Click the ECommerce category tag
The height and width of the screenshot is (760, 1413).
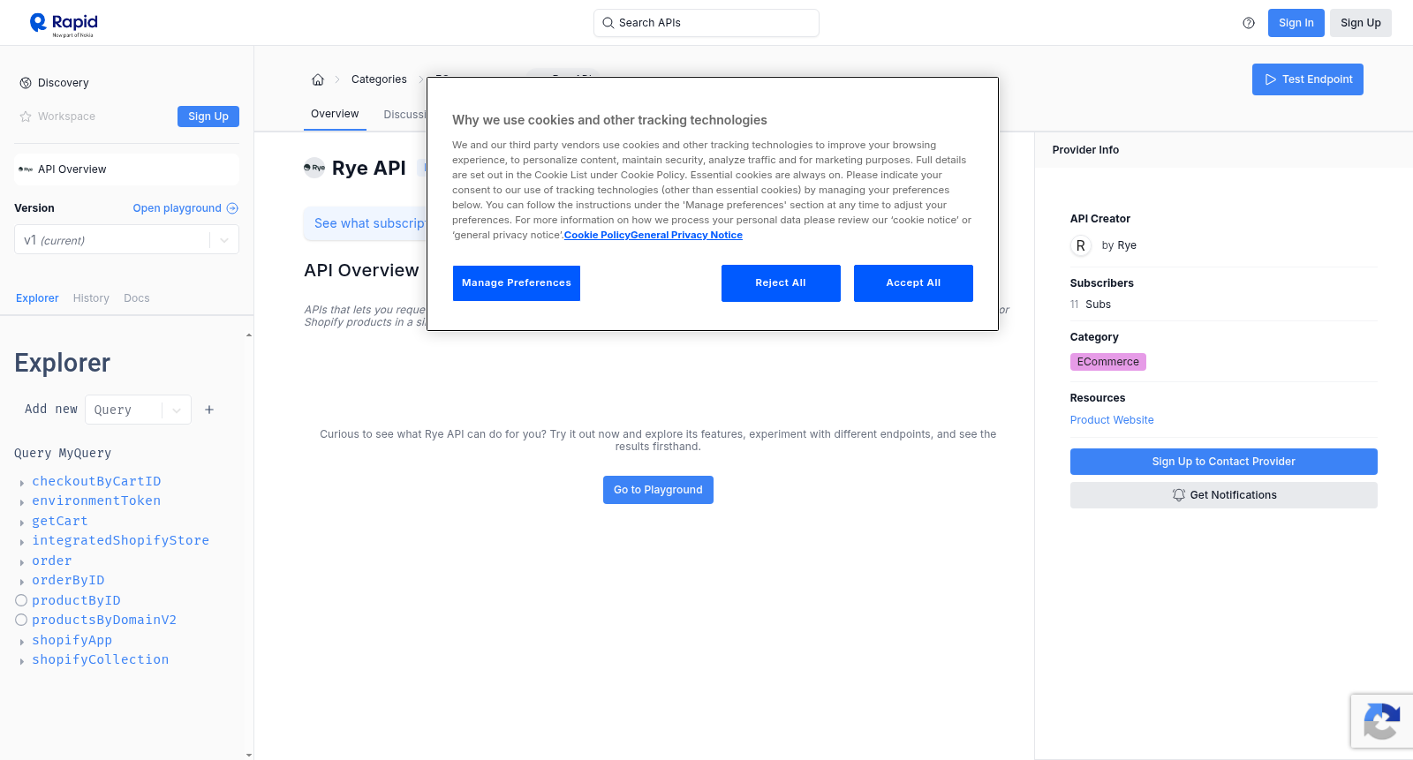click(1108, 362)
